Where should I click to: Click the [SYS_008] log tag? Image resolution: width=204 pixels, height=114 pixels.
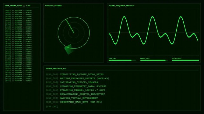tap(52, 102)
